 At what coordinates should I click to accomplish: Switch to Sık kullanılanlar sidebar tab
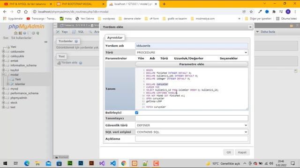[21, 38]
